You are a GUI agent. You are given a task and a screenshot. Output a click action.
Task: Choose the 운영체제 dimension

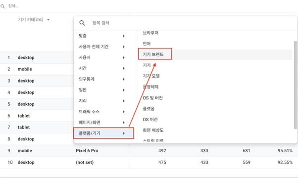tap(150, 87)
